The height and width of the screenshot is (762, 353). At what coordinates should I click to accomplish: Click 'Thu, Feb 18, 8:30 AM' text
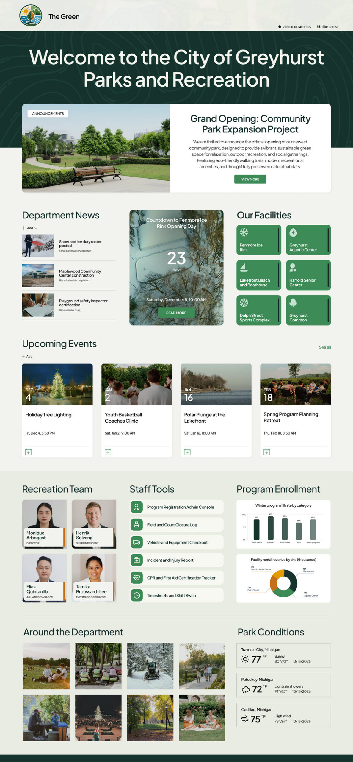point(280,433)
